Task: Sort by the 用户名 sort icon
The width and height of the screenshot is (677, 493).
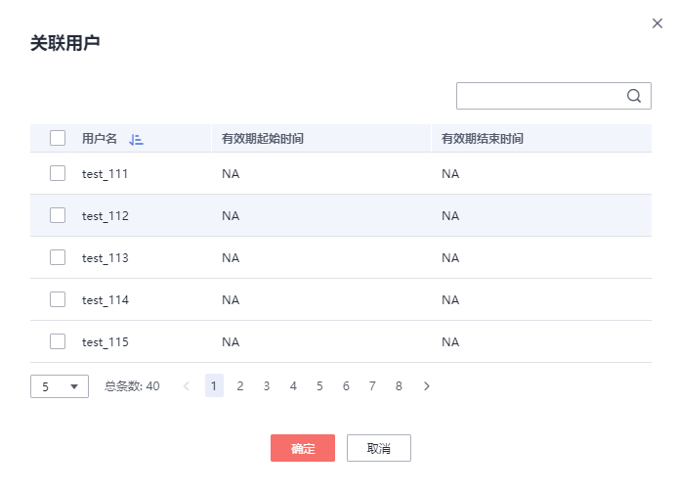Action: (136, 139)
